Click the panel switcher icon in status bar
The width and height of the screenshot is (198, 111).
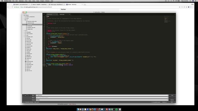point(23,102)
